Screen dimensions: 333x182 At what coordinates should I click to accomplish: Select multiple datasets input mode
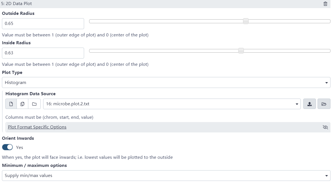click(x=22, y=104)
